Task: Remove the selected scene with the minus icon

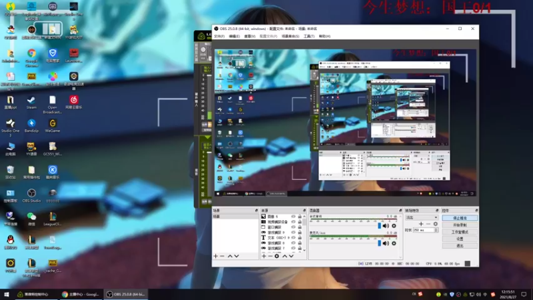Action: click(223, 256)
